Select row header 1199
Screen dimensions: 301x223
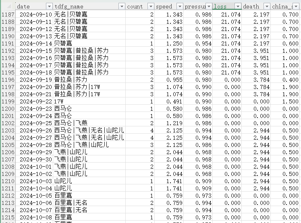8,101
